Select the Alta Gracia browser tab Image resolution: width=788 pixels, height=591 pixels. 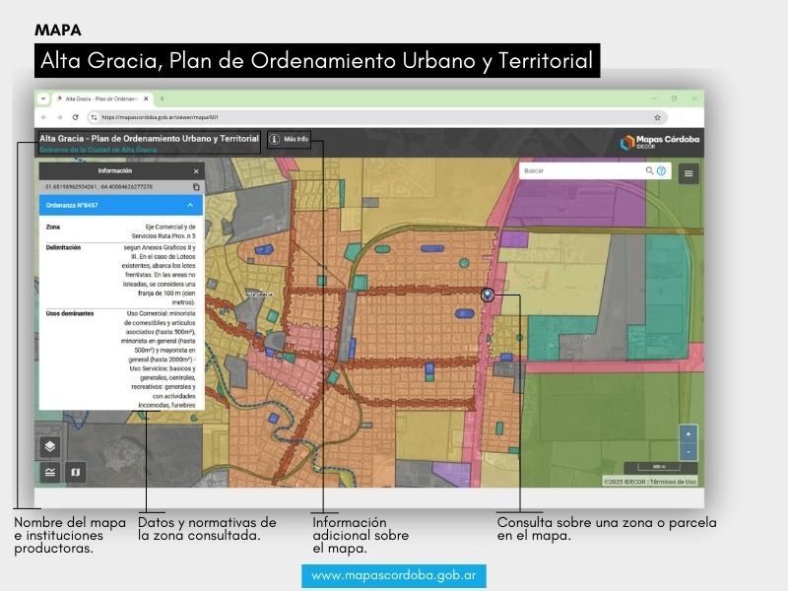pos(98,98)
